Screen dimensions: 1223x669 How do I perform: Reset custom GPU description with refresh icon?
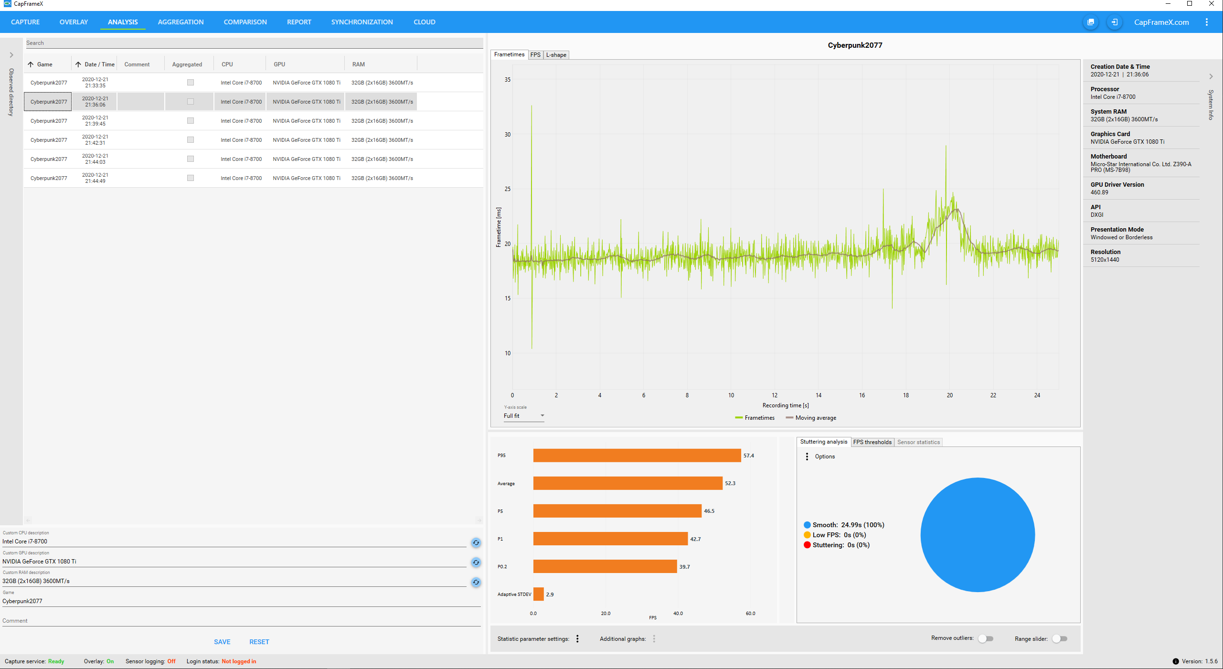[476, 563]
